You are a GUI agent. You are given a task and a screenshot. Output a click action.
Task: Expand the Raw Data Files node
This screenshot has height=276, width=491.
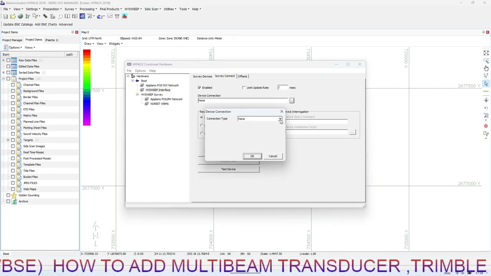click(x=3, y=60)
